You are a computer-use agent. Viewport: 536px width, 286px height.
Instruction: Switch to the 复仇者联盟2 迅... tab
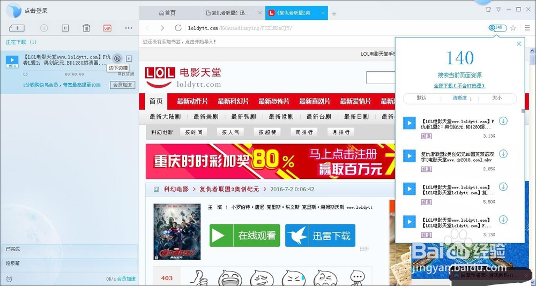[x=231, y=13]
